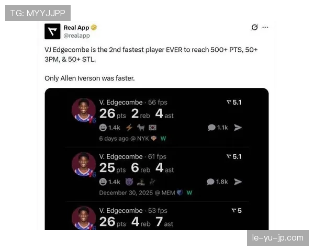This screenshot has height=251, width=314.
Task: Click the goat reaction emoji
Action: coord(141,128)
